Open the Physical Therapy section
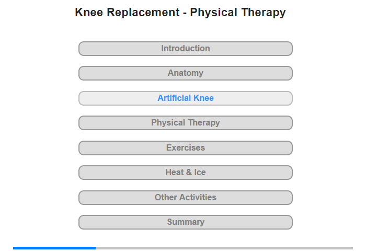This screenshot has height=251, width=366. (185, 123)
